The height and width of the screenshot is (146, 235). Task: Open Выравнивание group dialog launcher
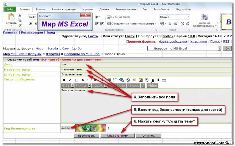[x=156, y=30]
